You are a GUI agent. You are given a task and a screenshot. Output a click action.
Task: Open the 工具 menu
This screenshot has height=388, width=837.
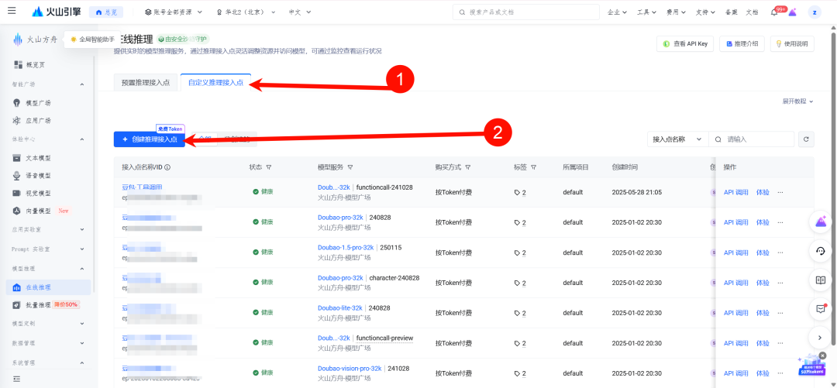pyautogui.click(x=646, y=12)
